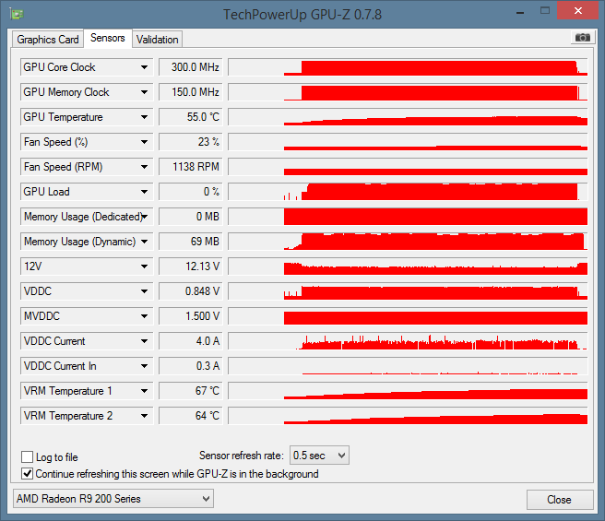This screenshot has width=605, height=521.
Task: Click the 69 MB dynamic memory value
Action: [x=191, y=242]
